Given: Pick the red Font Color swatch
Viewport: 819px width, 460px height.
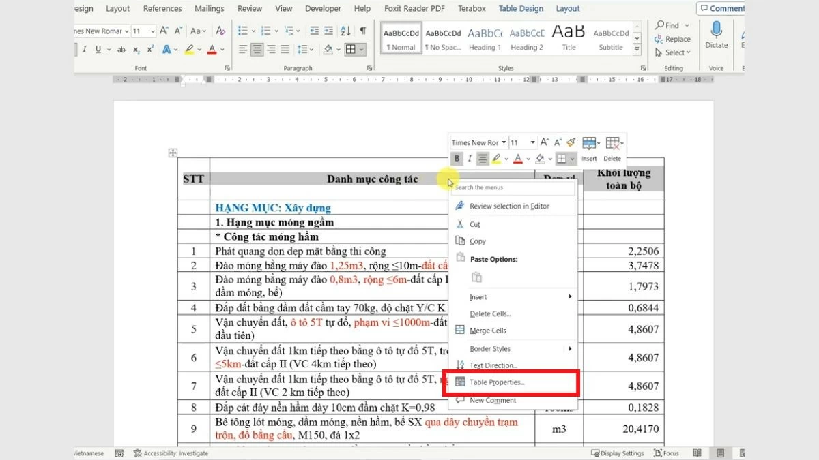Looking at the screenshot, I should (x=518, y=158).
